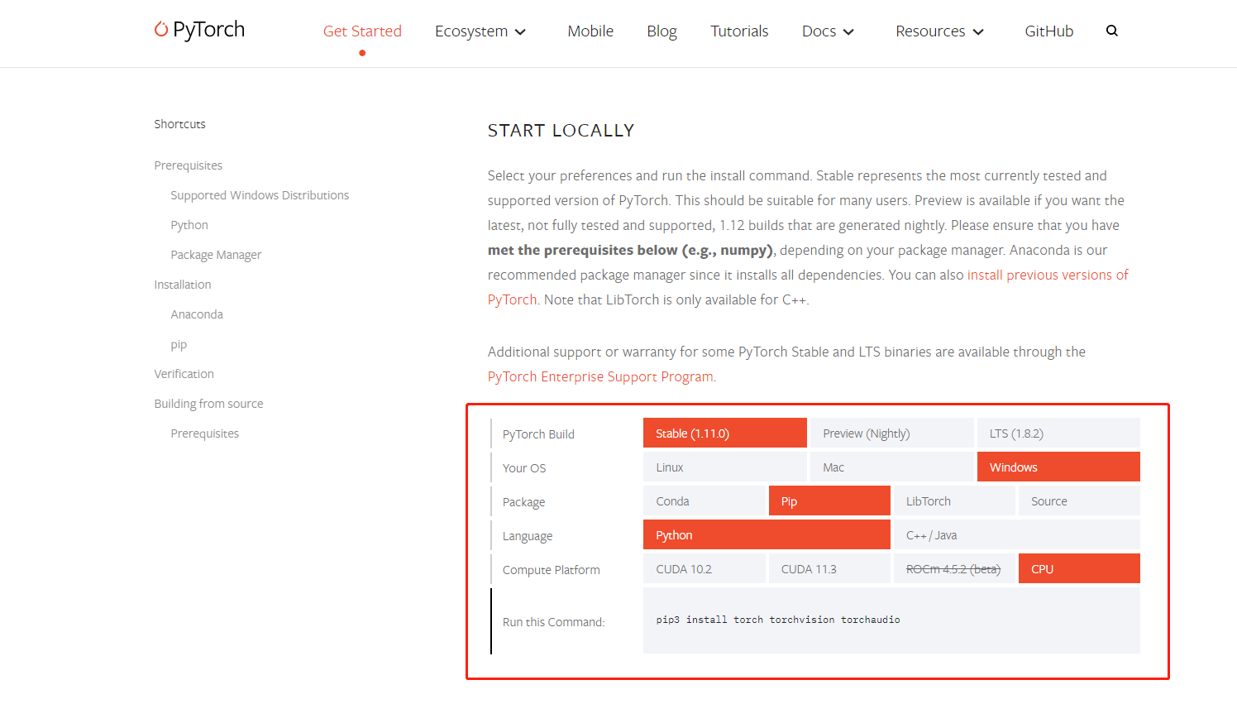Click the START LOCALLY heading
Screen dimensions: 1237x704
click(561, 131)
